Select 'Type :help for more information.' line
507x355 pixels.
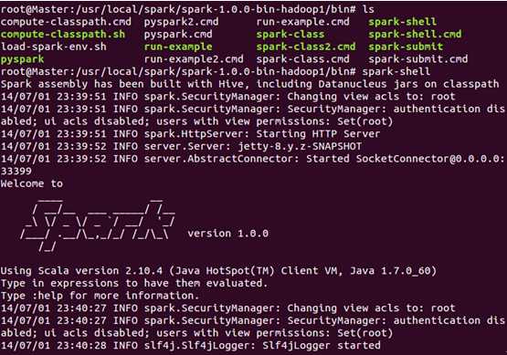coord(100,296)
